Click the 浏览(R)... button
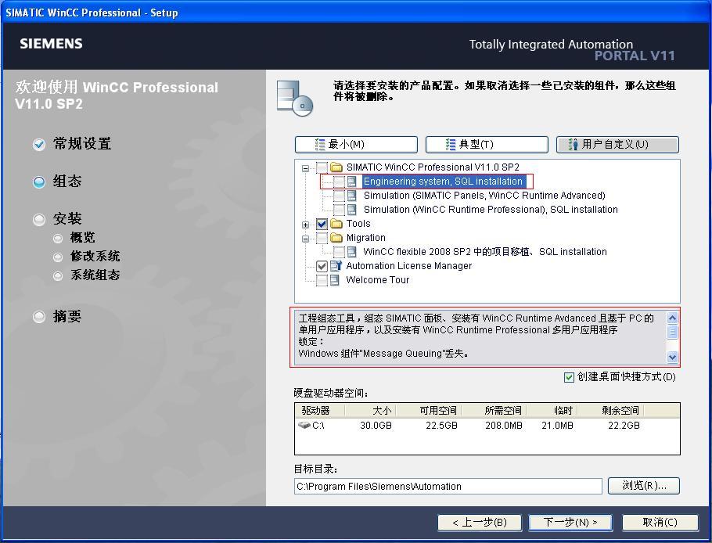 pyautogui.click(x=644, y=486)
